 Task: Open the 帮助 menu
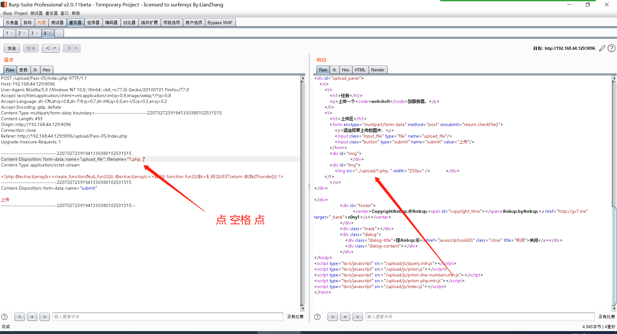point(76,13)
